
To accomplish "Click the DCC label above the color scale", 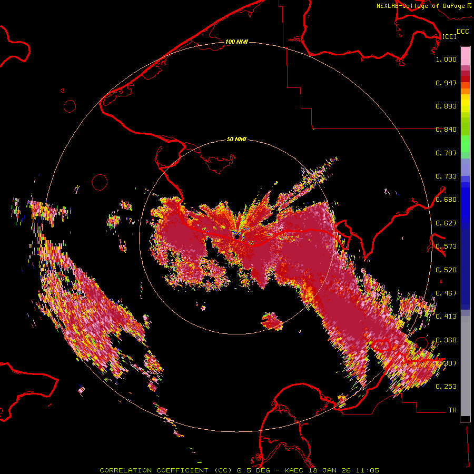I will point(462,32).
